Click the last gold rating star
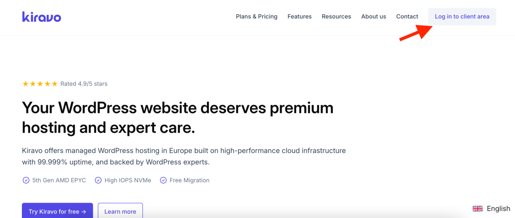 pos(55,84)
